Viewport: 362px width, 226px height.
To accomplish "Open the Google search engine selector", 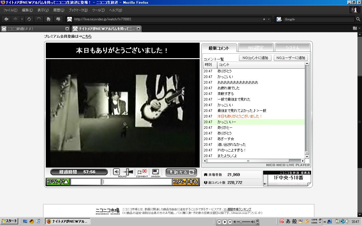I will pyautogui.click(x=279, y=19).
